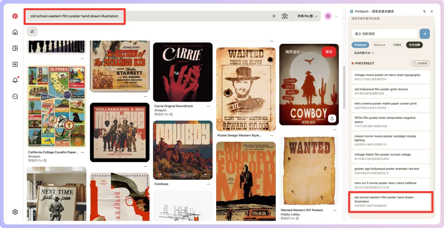Open visual search camera icon
This screenshot has height=228, width=444.
tap(284, 16)
